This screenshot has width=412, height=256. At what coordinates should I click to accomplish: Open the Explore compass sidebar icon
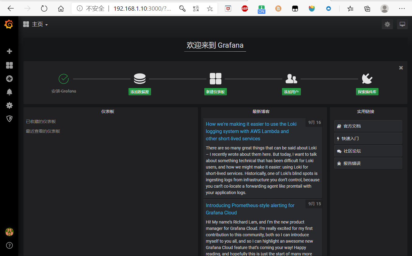click(x=9, y=79)
